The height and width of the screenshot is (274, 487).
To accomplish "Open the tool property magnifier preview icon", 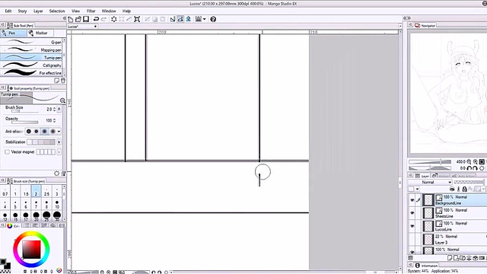I will [x=62, y=100].
